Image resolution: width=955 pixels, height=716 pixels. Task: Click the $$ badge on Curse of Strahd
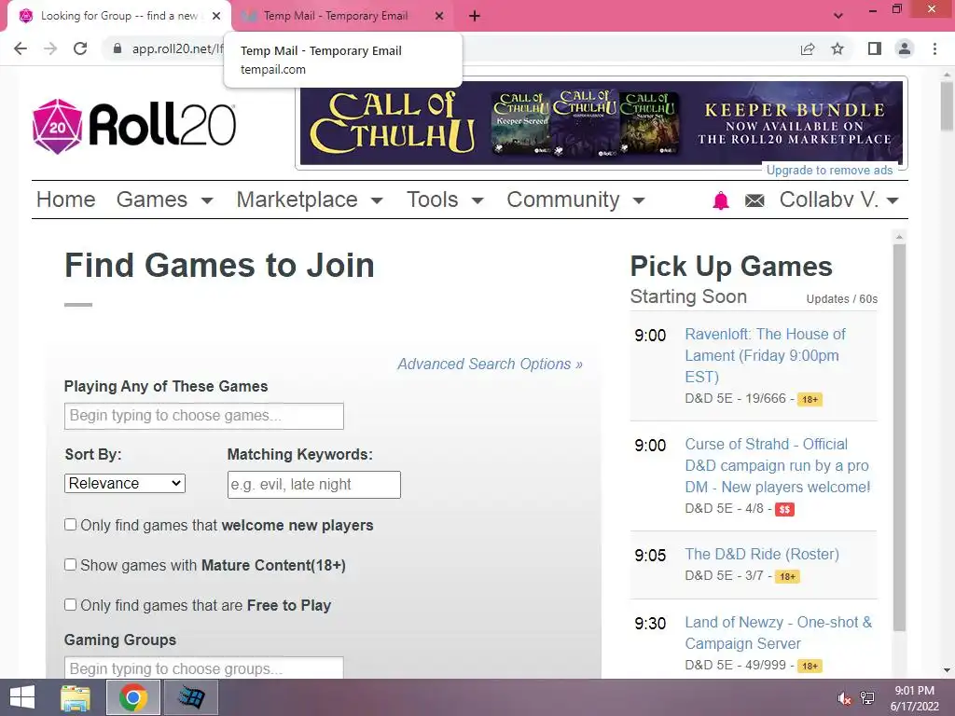point(784,510)
